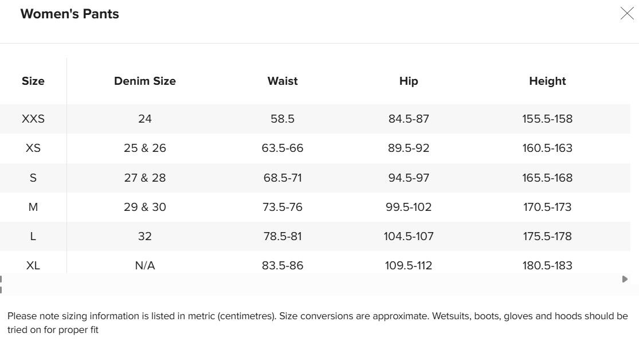639x345 pixels.
Task: Click the XS size row label
Action: (33, 148)
